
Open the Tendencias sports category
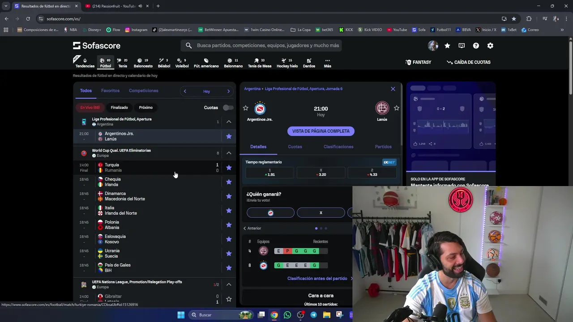coord(85,63)
